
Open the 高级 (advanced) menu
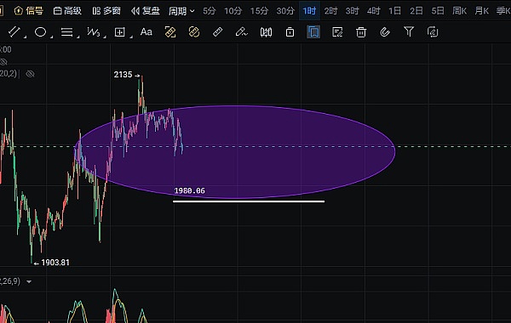67,11
